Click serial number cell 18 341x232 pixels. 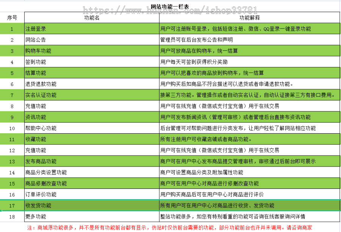point(12,216)
